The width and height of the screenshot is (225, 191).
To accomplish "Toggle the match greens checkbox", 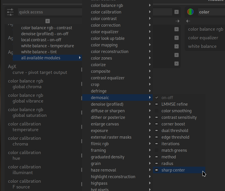I will (157, 150).
